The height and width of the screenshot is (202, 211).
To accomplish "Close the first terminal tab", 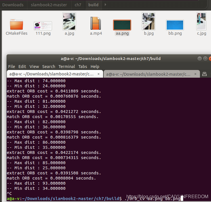I will (x=99, y=74).
